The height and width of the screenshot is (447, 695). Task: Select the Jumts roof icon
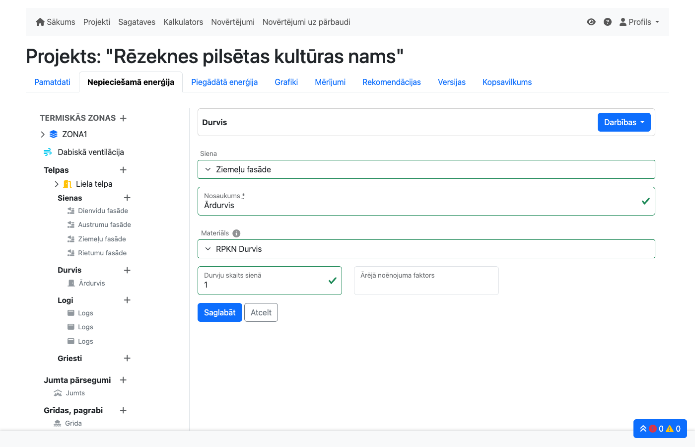(58, 393)
